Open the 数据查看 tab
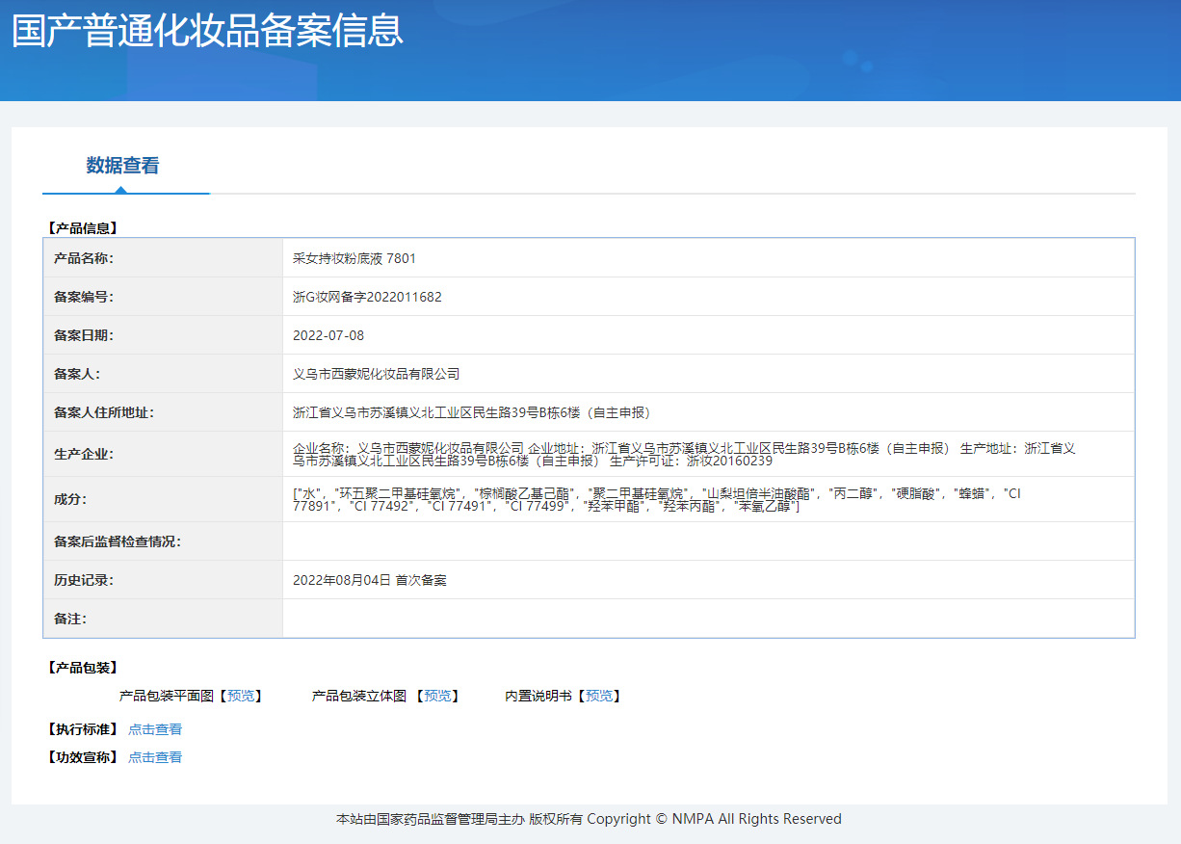This screenshot has width=1181, height=844. (122, 166)
